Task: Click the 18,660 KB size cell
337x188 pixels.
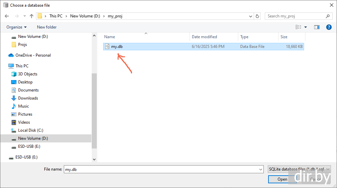Action: coord(294,47)
